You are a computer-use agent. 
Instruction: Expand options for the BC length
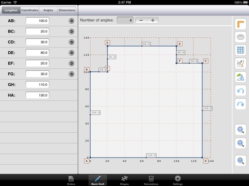[71, 32]
